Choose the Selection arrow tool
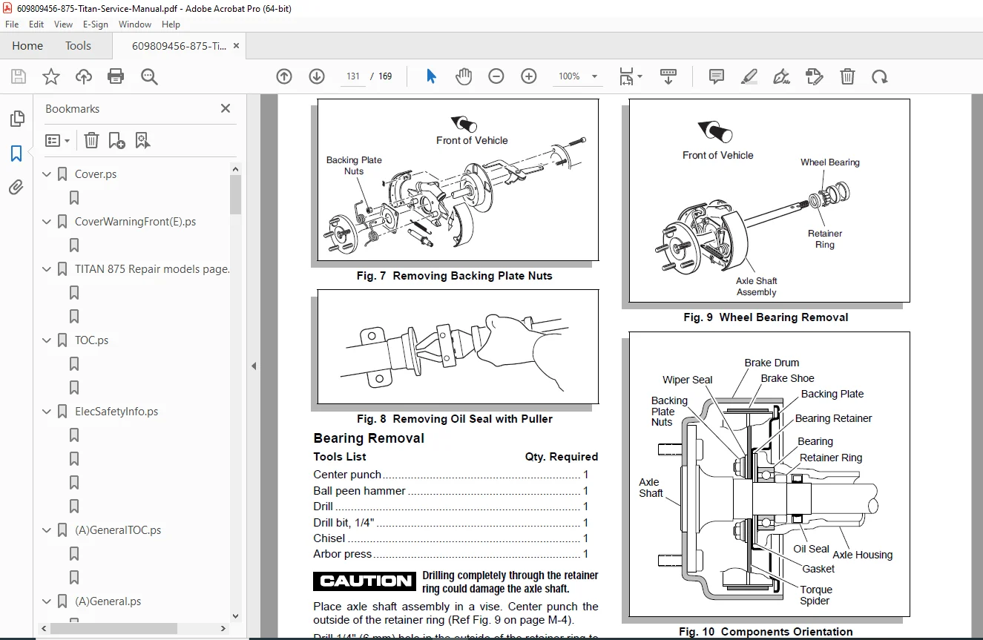 point(431,76)
